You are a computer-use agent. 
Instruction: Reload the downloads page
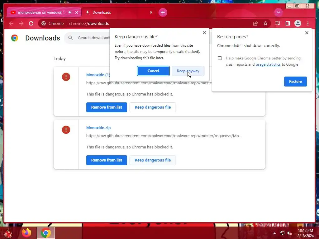[31, 23]
